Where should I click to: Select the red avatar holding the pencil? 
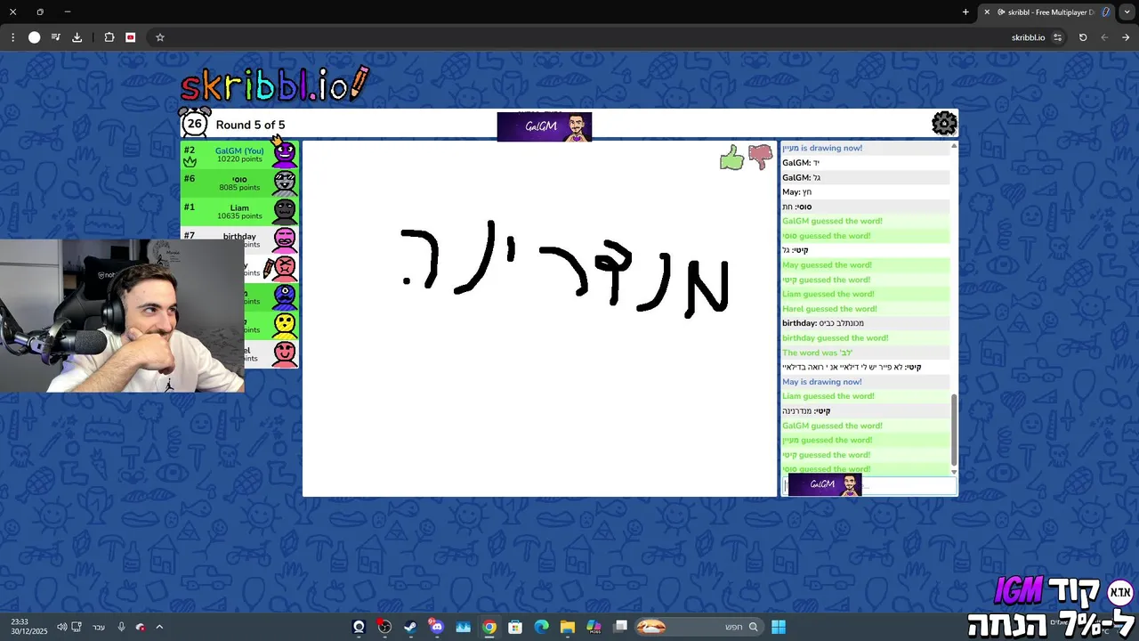284,267
